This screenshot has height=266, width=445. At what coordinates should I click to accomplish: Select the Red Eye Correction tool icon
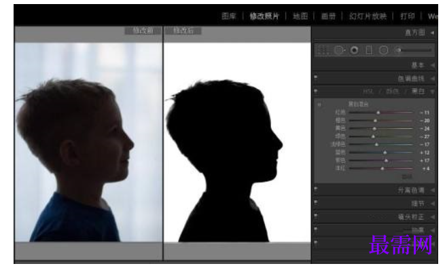pyautogui.click(x=354, y=50)
